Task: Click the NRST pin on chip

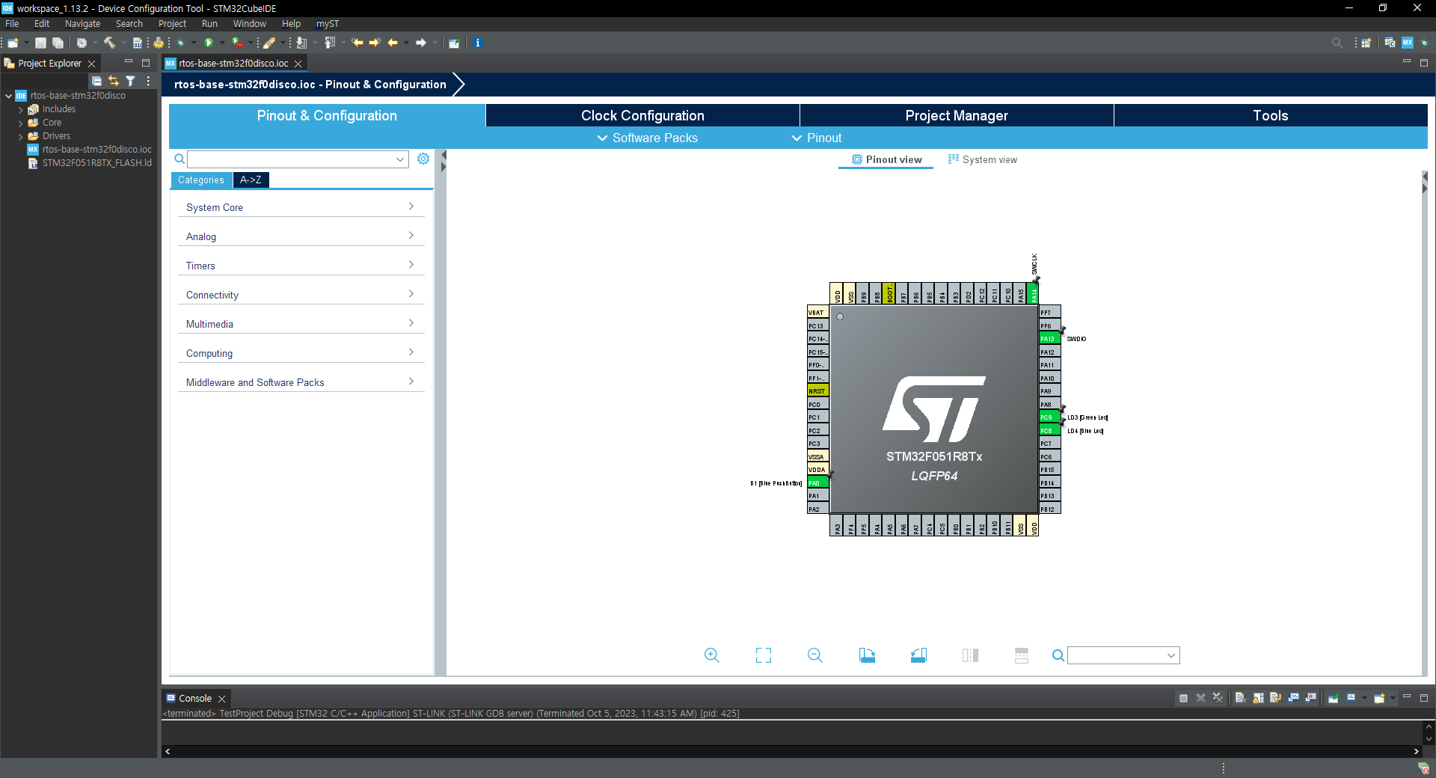Action: point(817,391)
